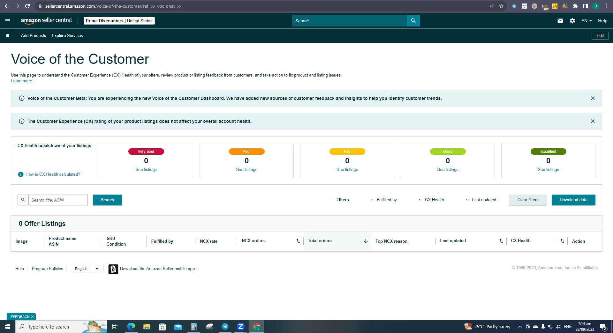Open File Explorer from the taskbar
The image size is (613, 333).
(147, 327)
